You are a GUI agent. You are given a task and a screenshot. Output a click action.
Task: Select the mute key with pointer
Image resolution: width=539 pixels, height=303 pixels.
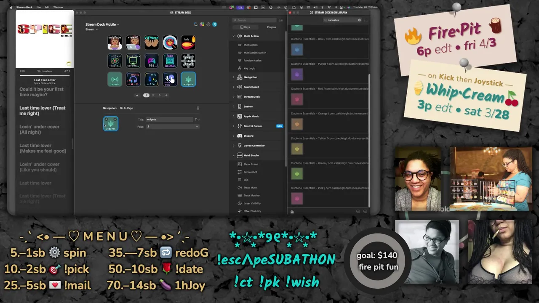pos(170,80)
